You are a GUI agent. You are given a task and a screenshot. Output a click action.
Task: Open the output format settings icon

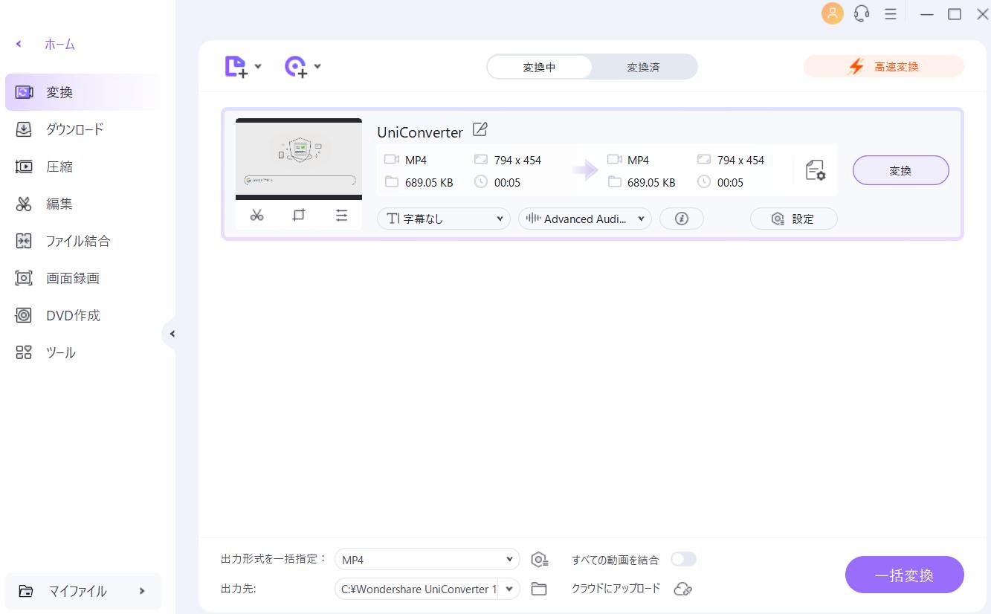(x=816, y=170)
